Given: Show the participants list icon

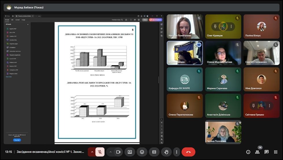Looking at the screenshot, I should pos(257,152).
